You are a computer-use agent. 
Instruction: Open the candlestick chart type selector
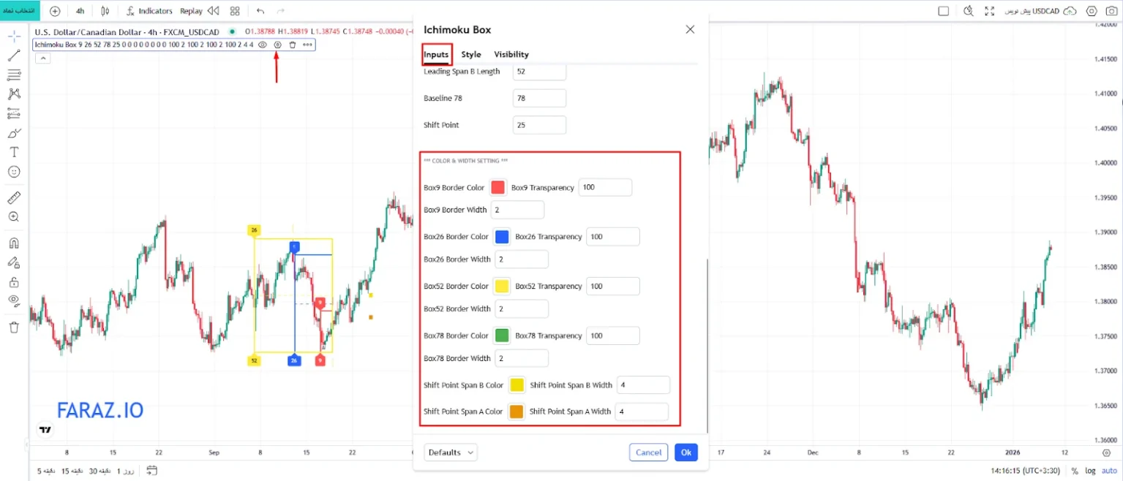[105, 11]
